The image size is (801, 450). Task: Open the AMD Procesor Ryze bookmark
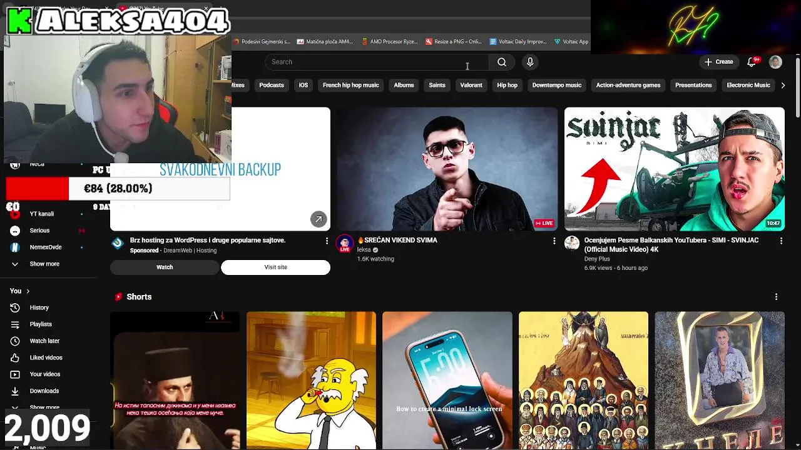point(390,41)
